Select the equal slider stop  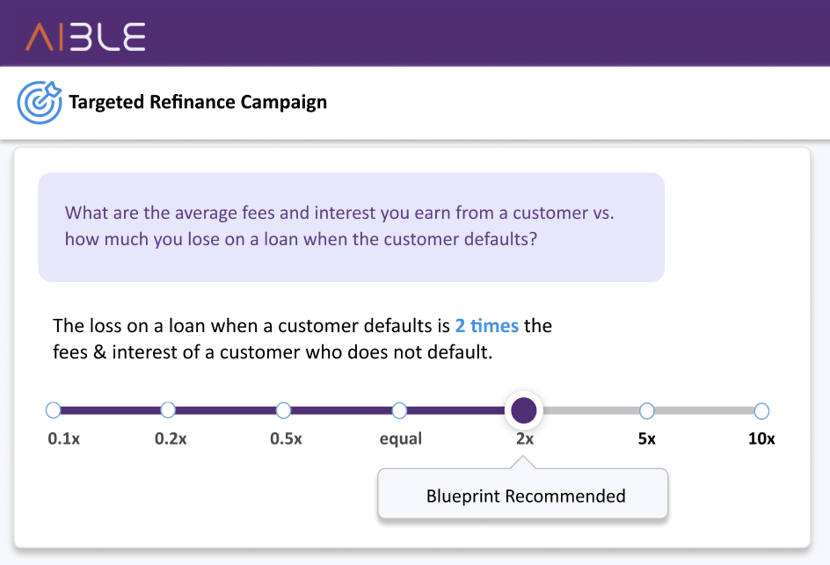click(x=399, y=410)
